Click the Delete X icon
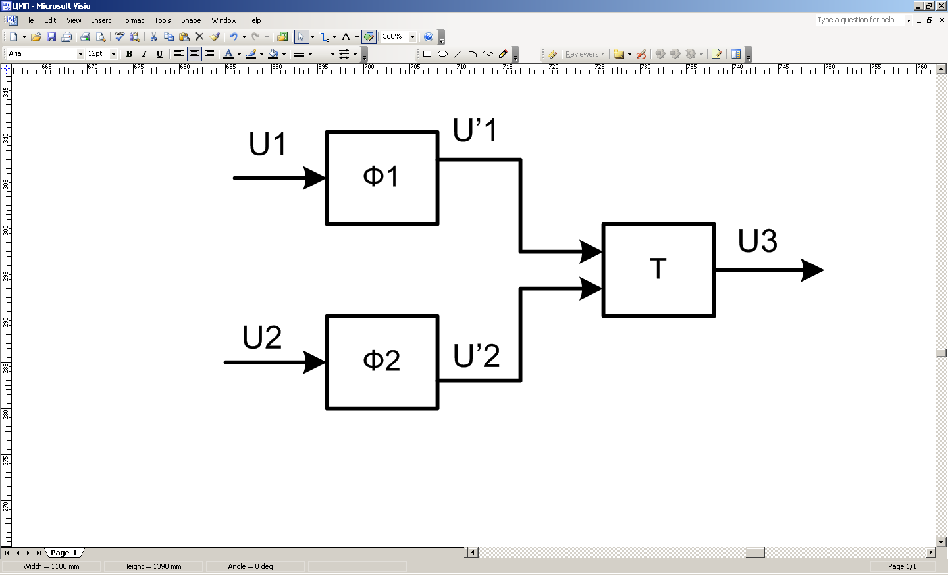The width and height of the screenshot is (948, 575). [x=199, y=37]
